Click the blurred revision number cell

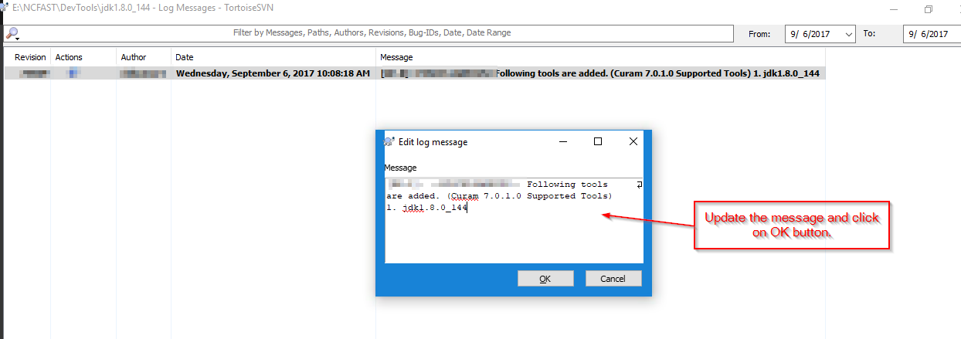coord(34,74)
